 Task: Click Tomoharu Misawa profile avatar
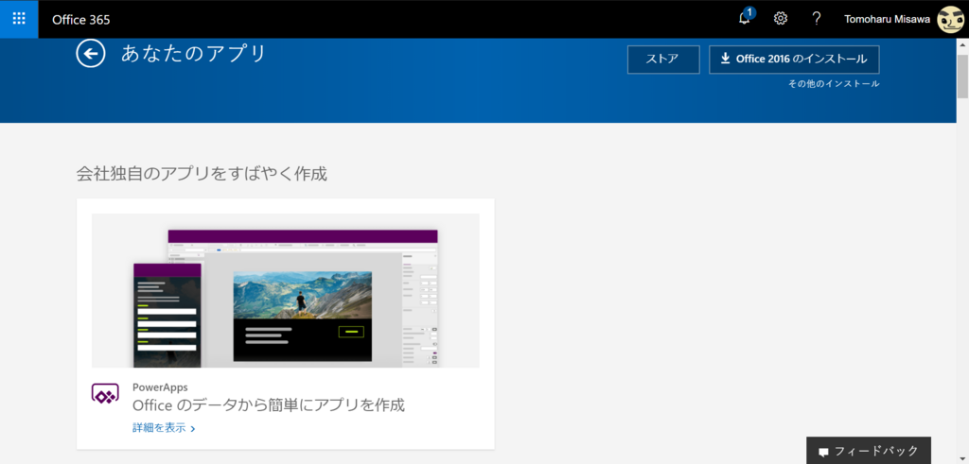(949, 20)
